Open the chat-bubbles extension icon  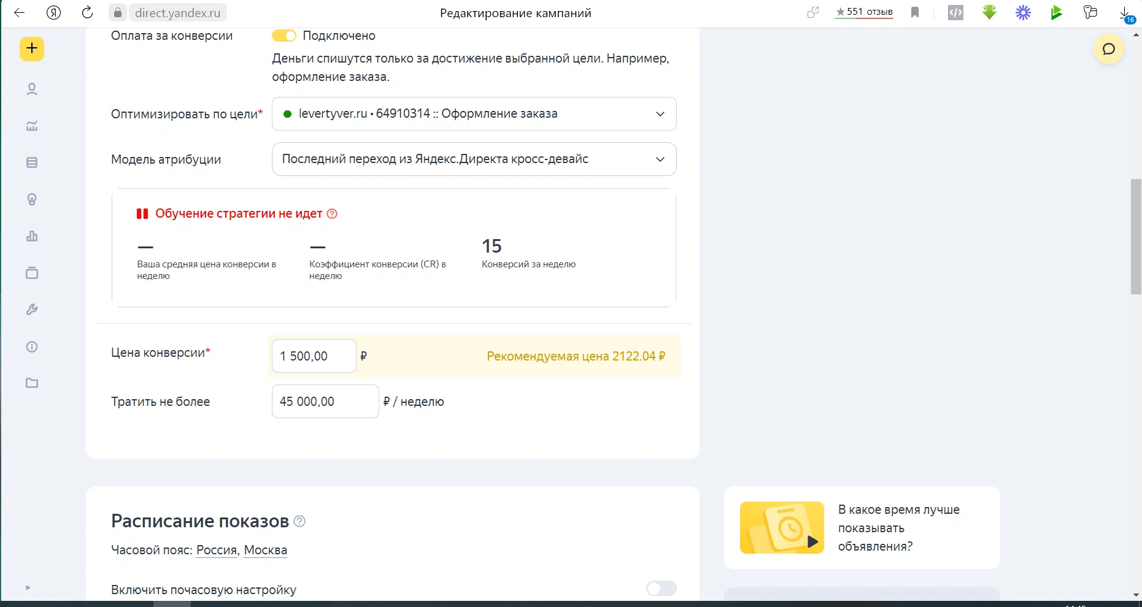[1090, 12]
